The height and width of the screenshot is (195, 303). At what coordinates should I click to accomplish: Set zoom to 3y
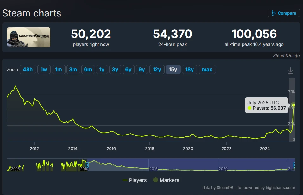115,69
